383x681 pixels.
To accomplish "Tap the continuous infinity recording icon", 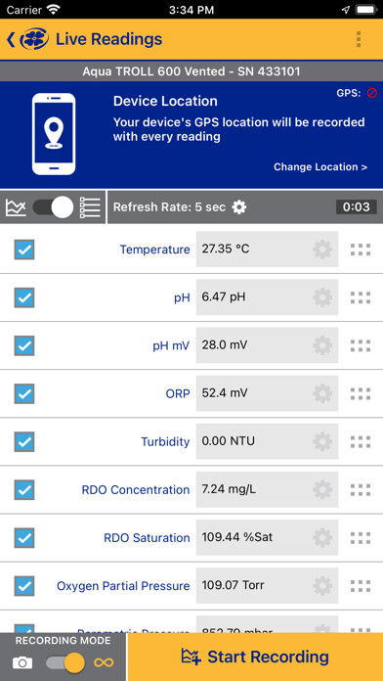I will (x=105, y=662).
